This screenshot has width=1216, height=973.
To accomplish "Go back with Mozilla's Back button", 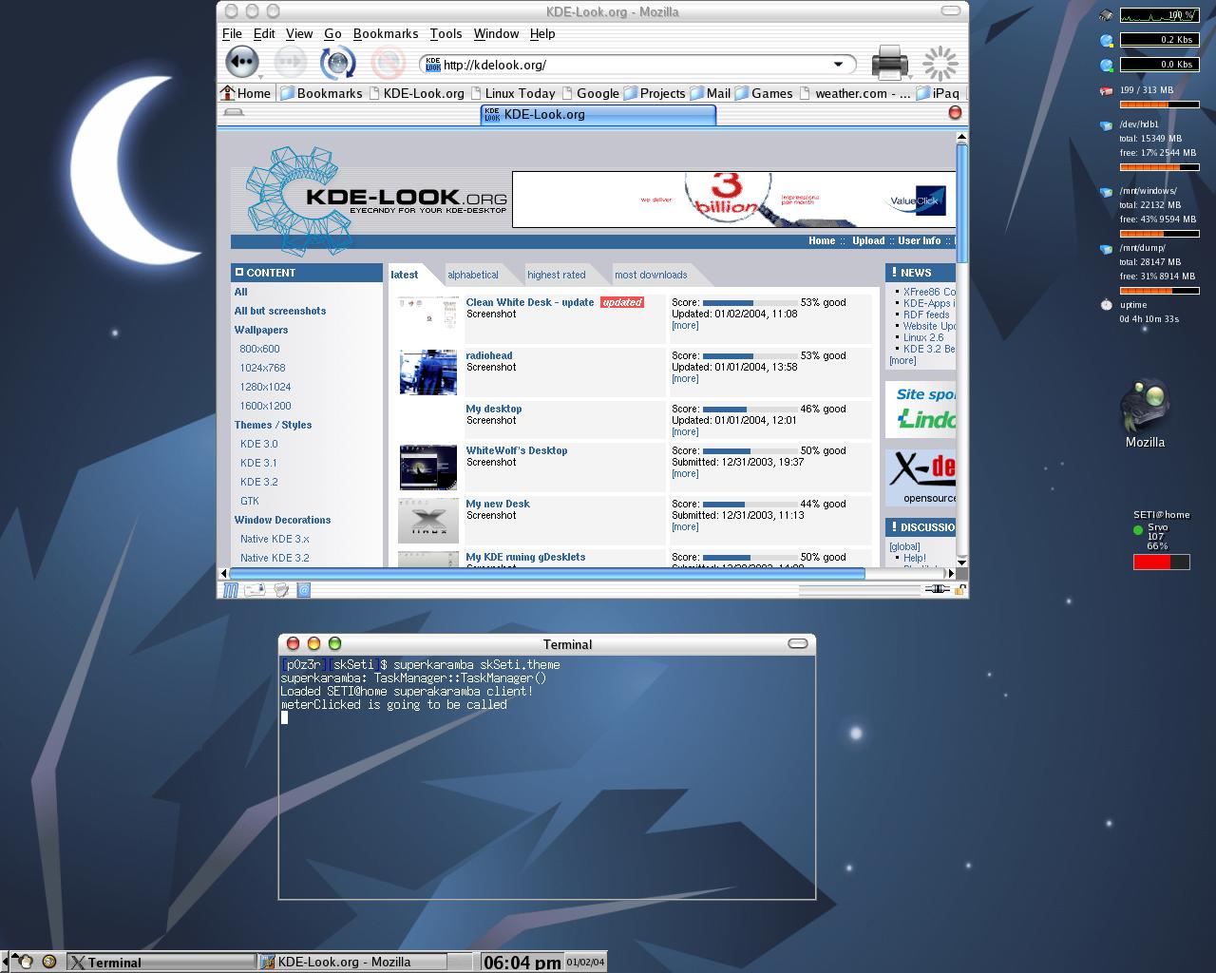I will click(x=241, y=63).
